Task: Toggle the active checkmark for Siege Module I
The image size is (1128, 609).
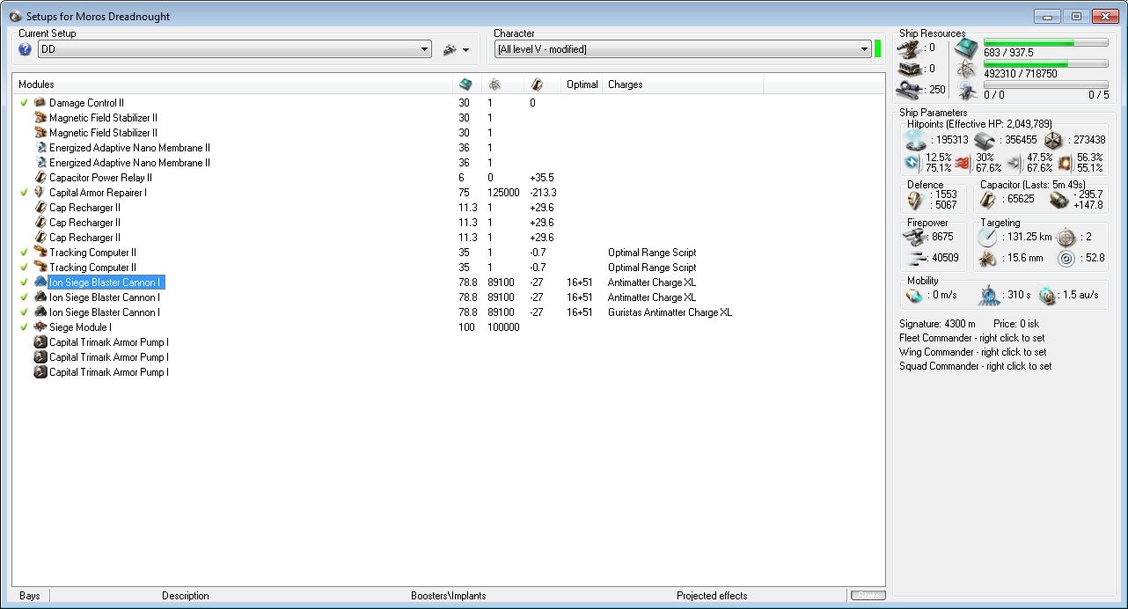Action: [25, 327]
